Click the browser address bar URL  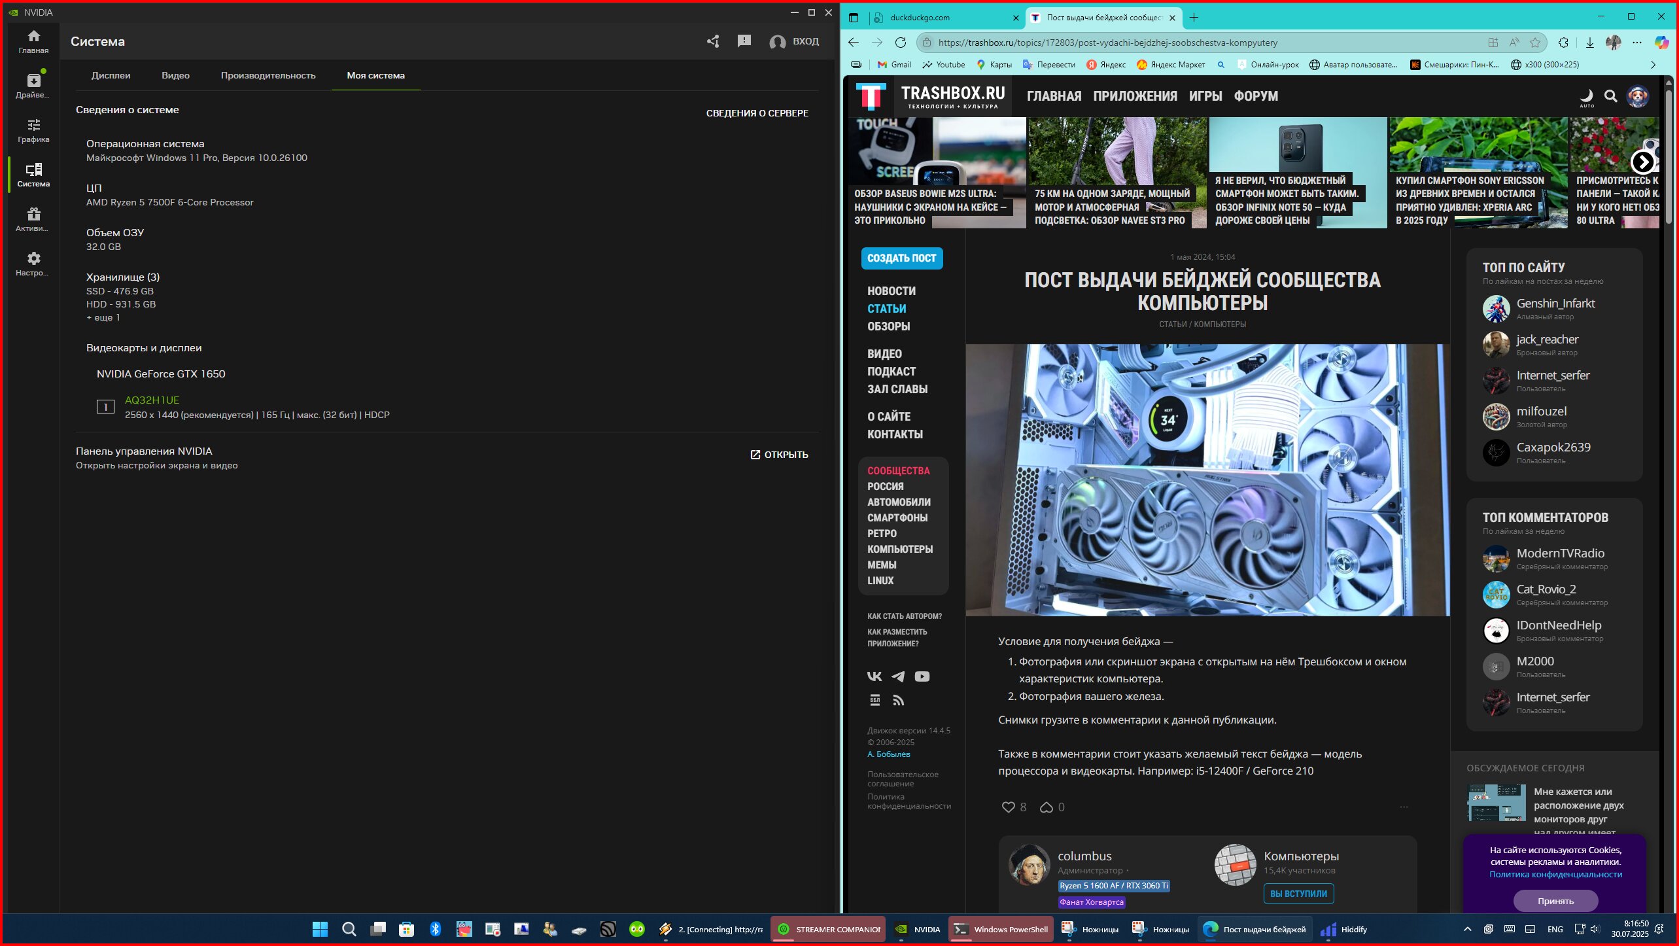point(1107,43)
